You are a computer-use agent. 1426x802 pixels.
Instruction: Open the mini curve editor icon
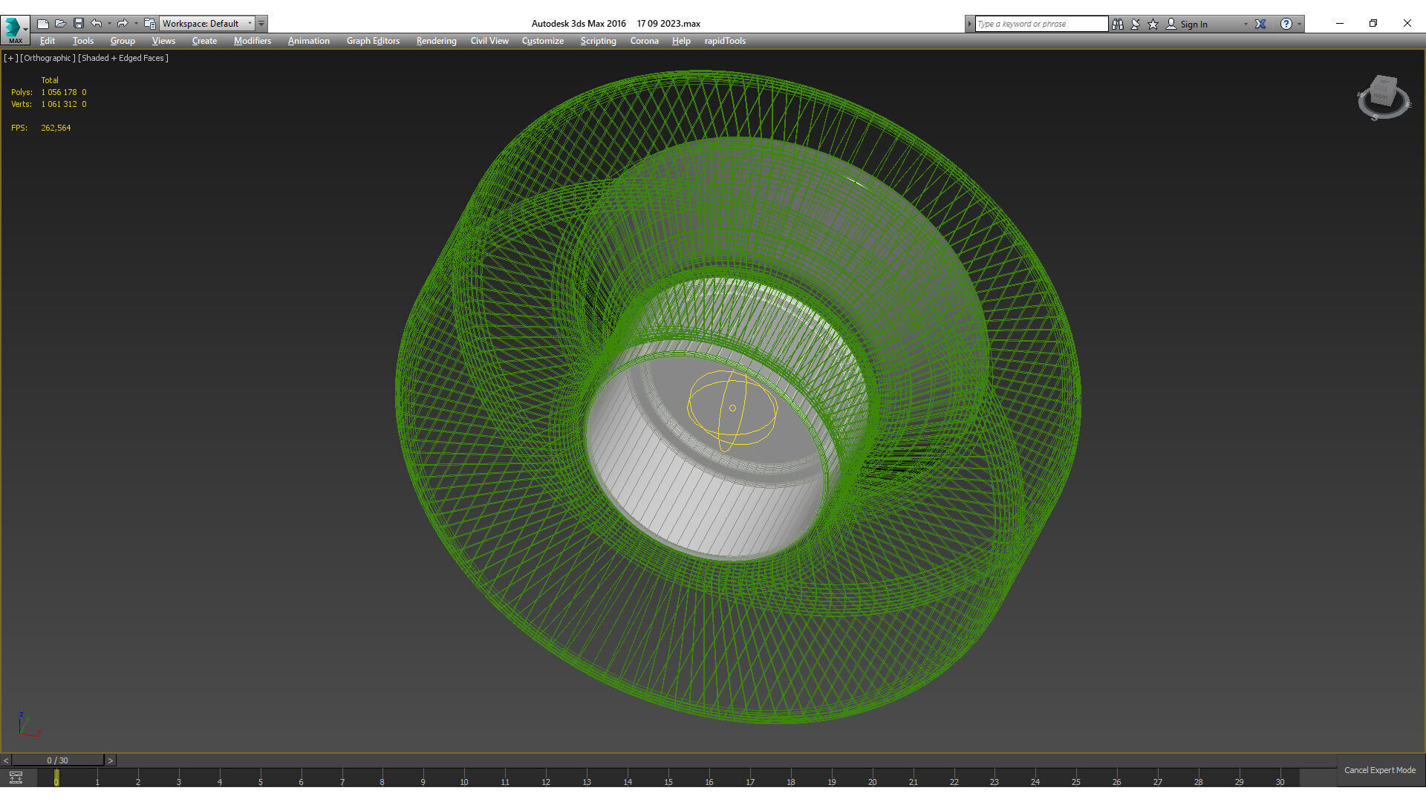pyautogui.click(x=16, y=777)
